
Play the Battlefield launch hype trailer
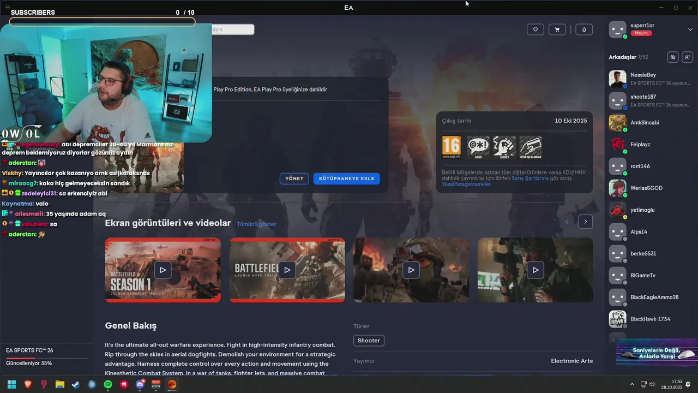(287, 270)
